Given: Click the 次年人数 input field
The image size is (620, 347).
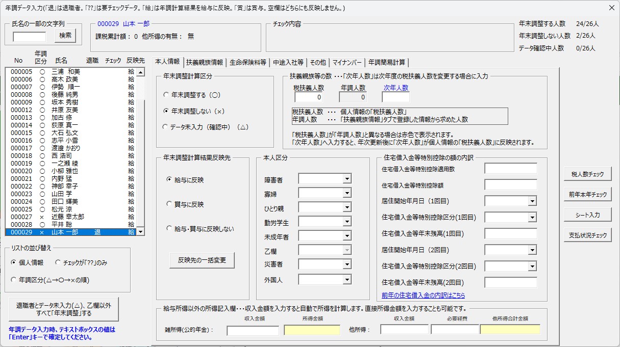Looking at the screenshot, I should pyautogui.click(x=395, y=97).
